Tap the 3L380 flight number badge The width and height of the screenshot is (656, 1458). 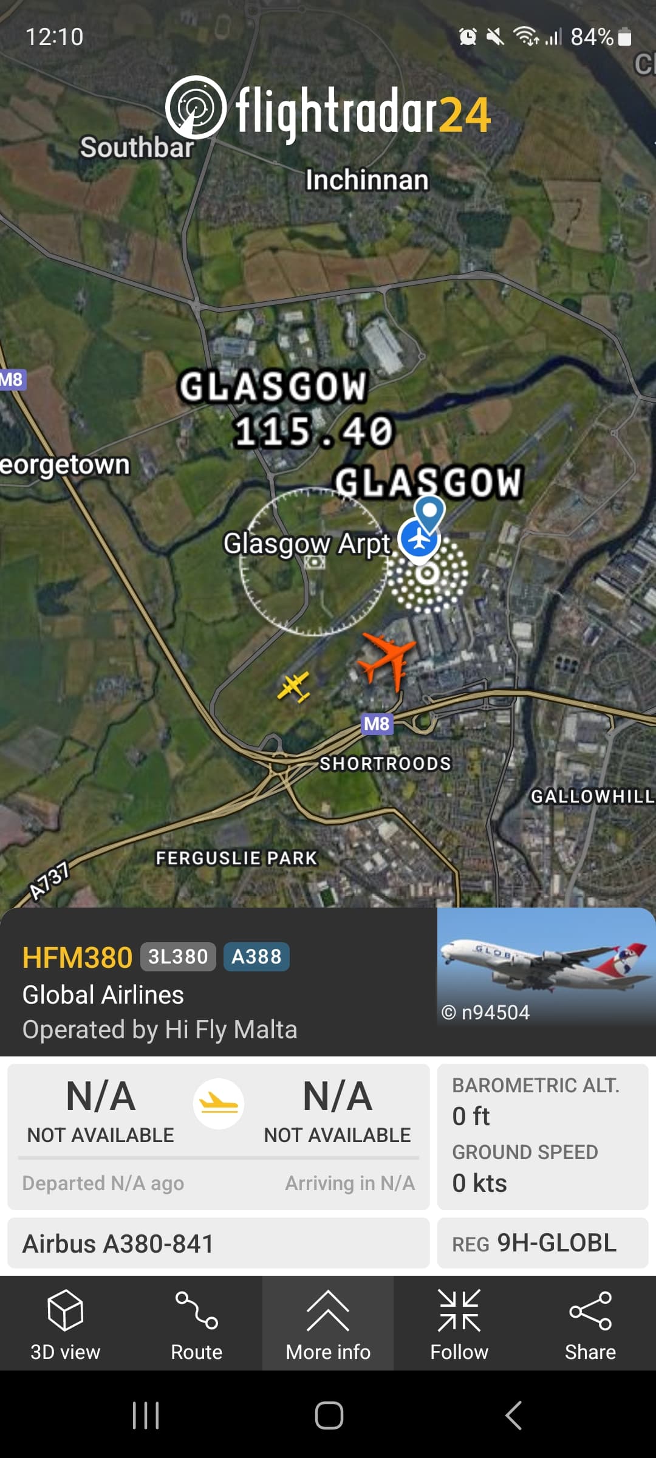pyautogui.click(x=178, y=957)
